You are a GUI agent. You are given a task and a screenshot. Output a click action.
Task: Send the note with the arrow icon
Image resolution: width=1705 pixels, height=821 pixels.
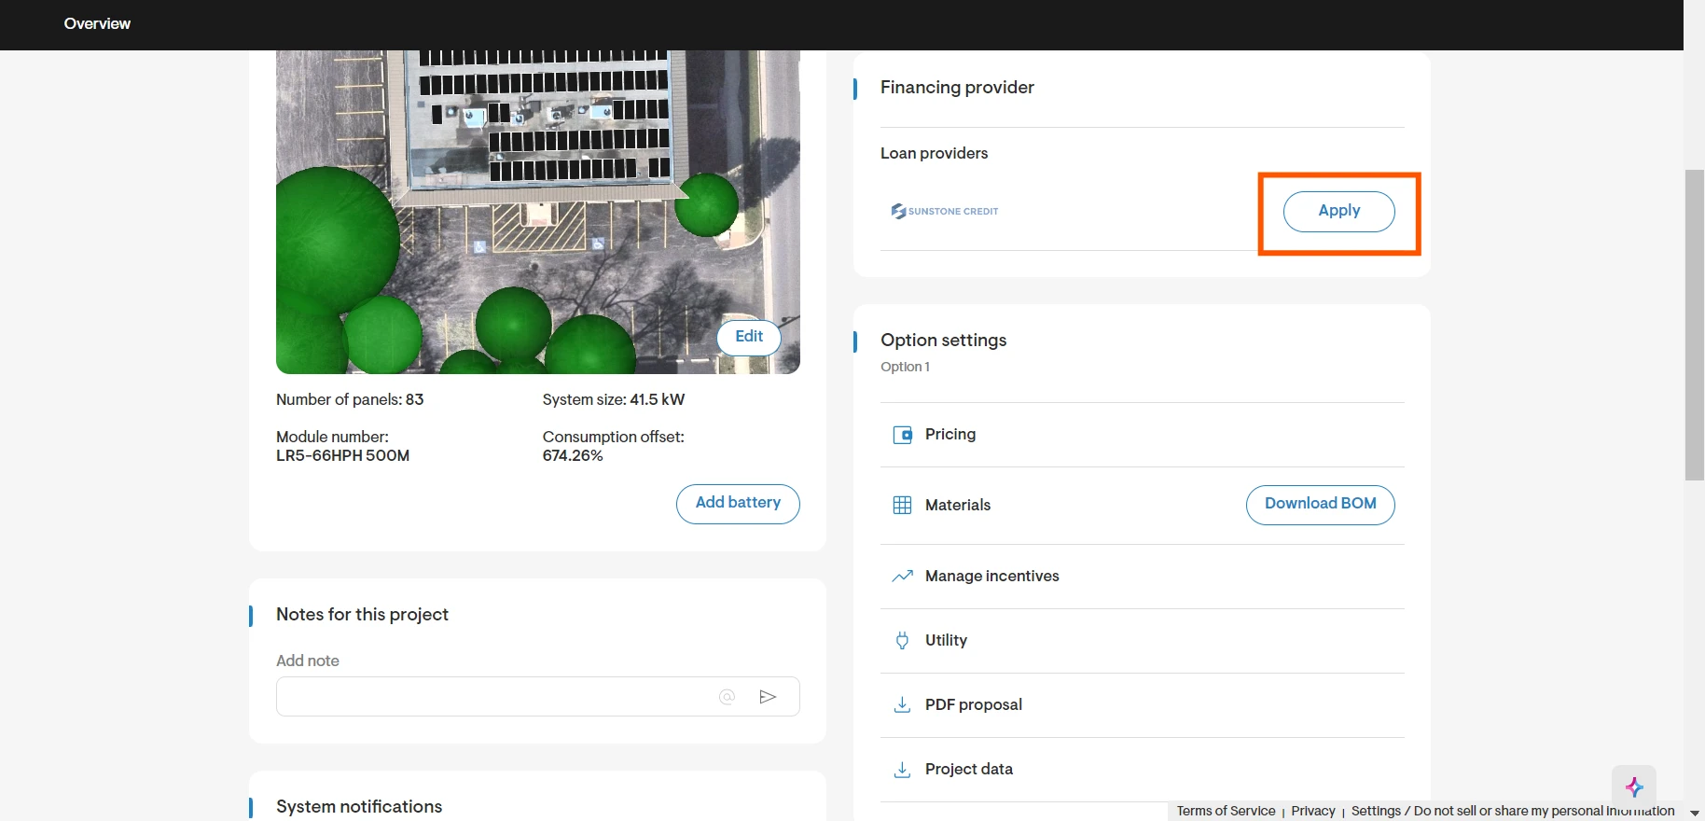(x=768, y=697)
